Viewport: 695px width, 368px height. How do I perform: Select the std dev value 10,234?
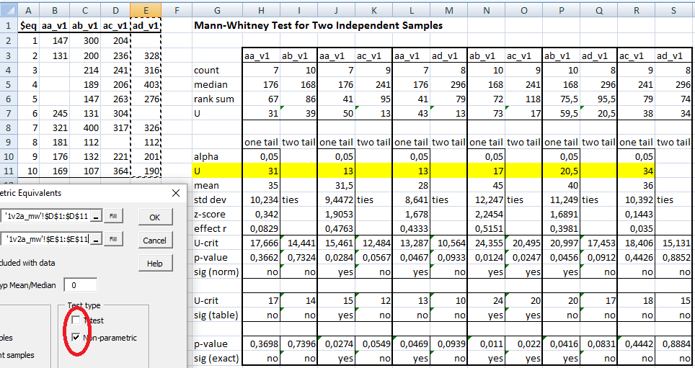tap(261, 199)
